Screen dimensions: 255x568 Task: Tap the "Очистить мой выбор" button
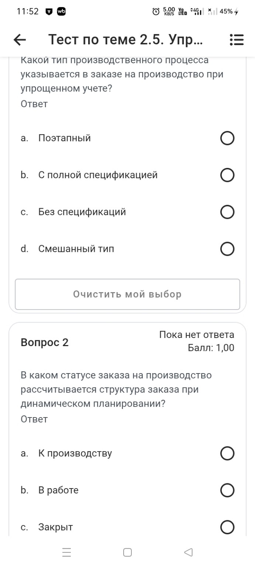[127, 294]
